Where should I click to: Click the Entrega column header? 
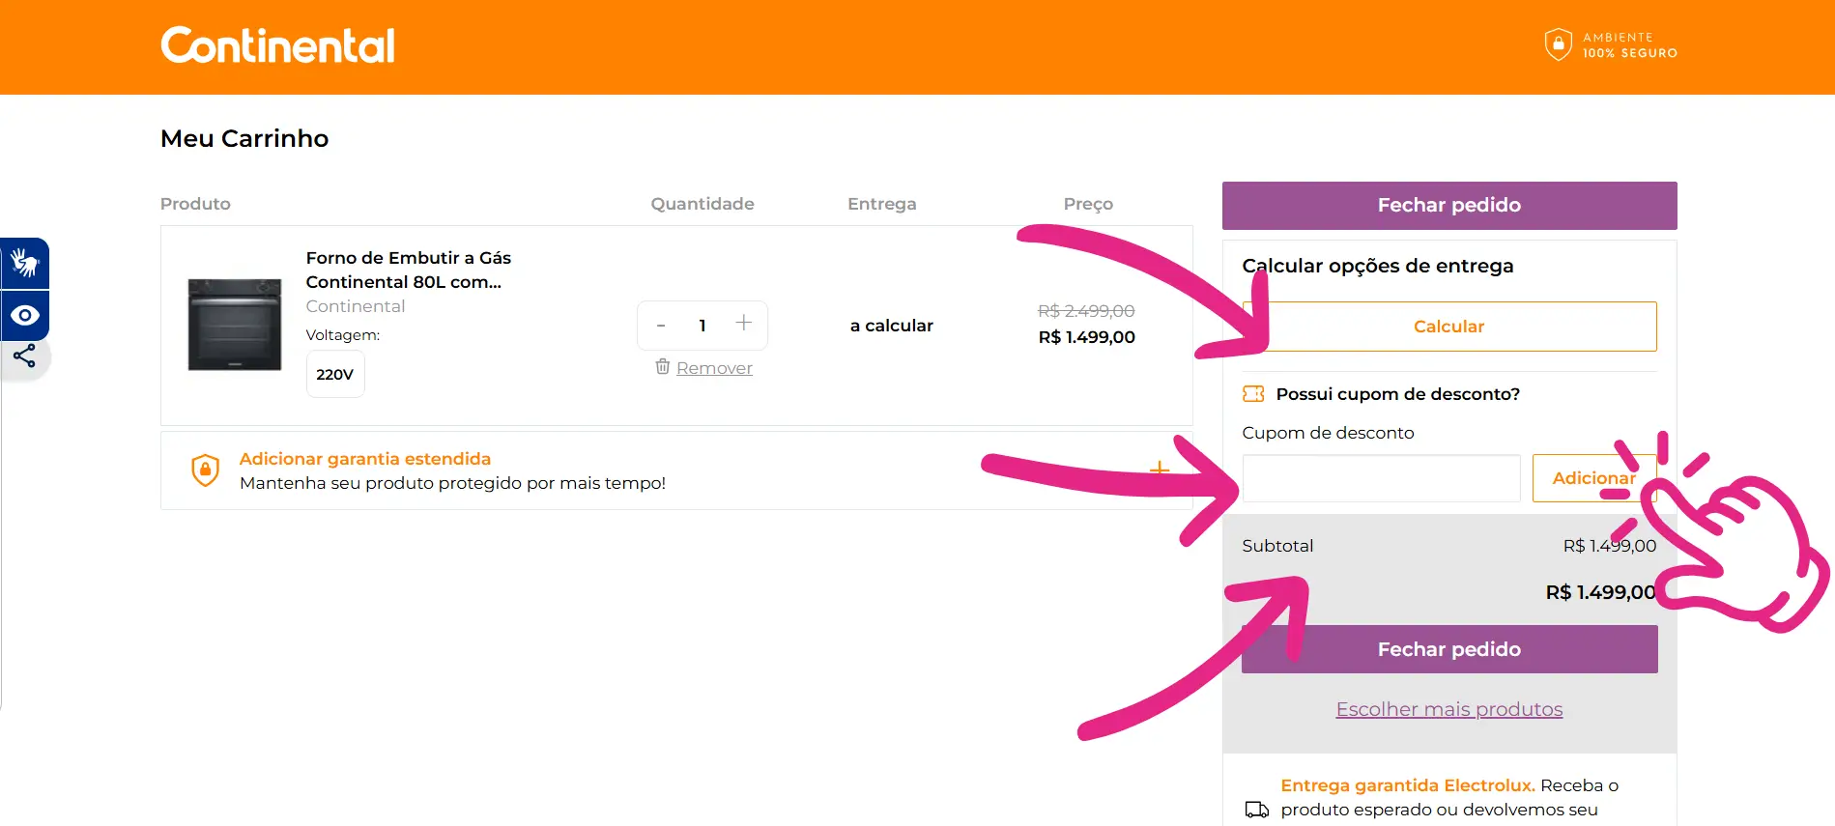pyautogui.click(x=882, y=204)
